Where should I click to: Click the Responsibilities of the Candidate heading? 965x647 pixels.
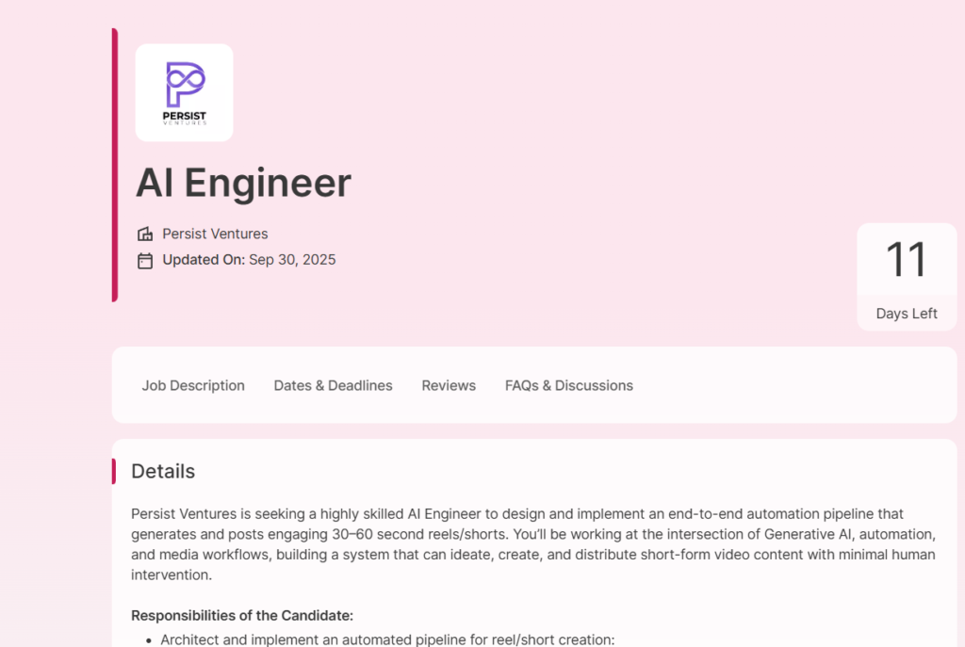click(242, 616)
